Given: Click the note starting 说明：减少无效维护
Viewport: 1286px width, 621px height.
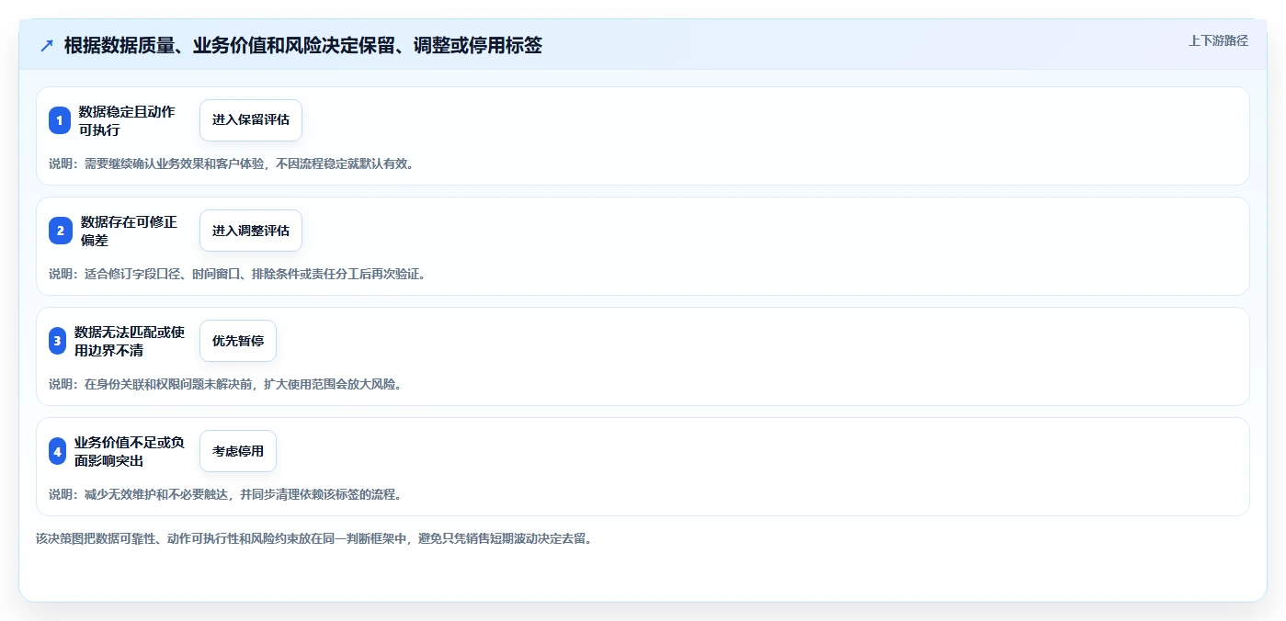Looking at the screenshot, I should pyautogui.click(x=225, y=494).
